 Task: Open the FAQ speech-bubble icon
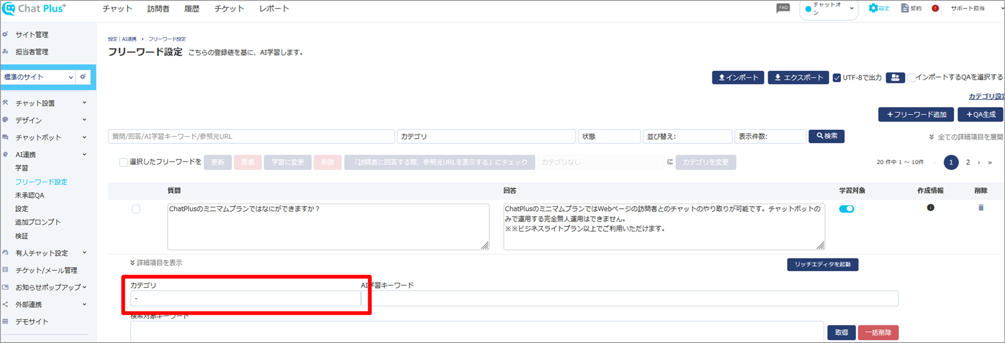point(783,8)
